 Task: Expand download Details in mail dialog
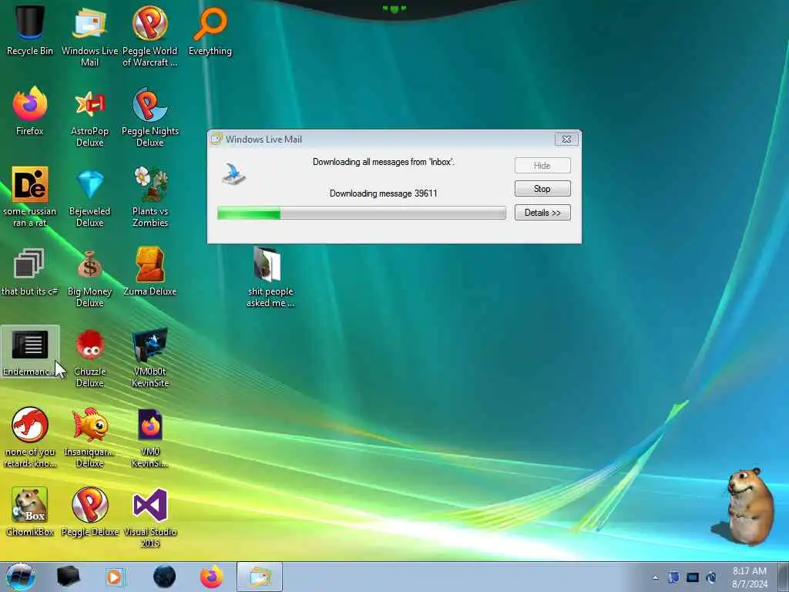click(542, 213)
